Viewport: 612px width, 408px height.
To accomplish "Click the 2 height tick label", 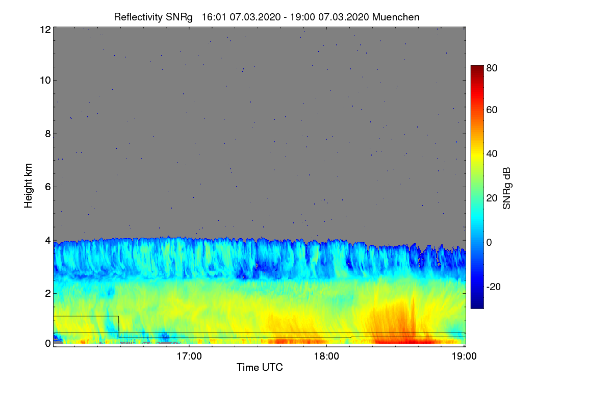I will click(x=48, y=293).
